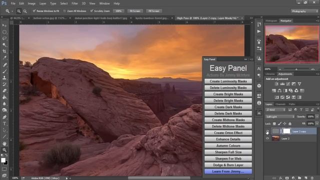The height and width of the screenshot is (180, 320).
Task: Select the Zoom tool in toolbox
Action: pyautogui.click(x=4, y=150)
